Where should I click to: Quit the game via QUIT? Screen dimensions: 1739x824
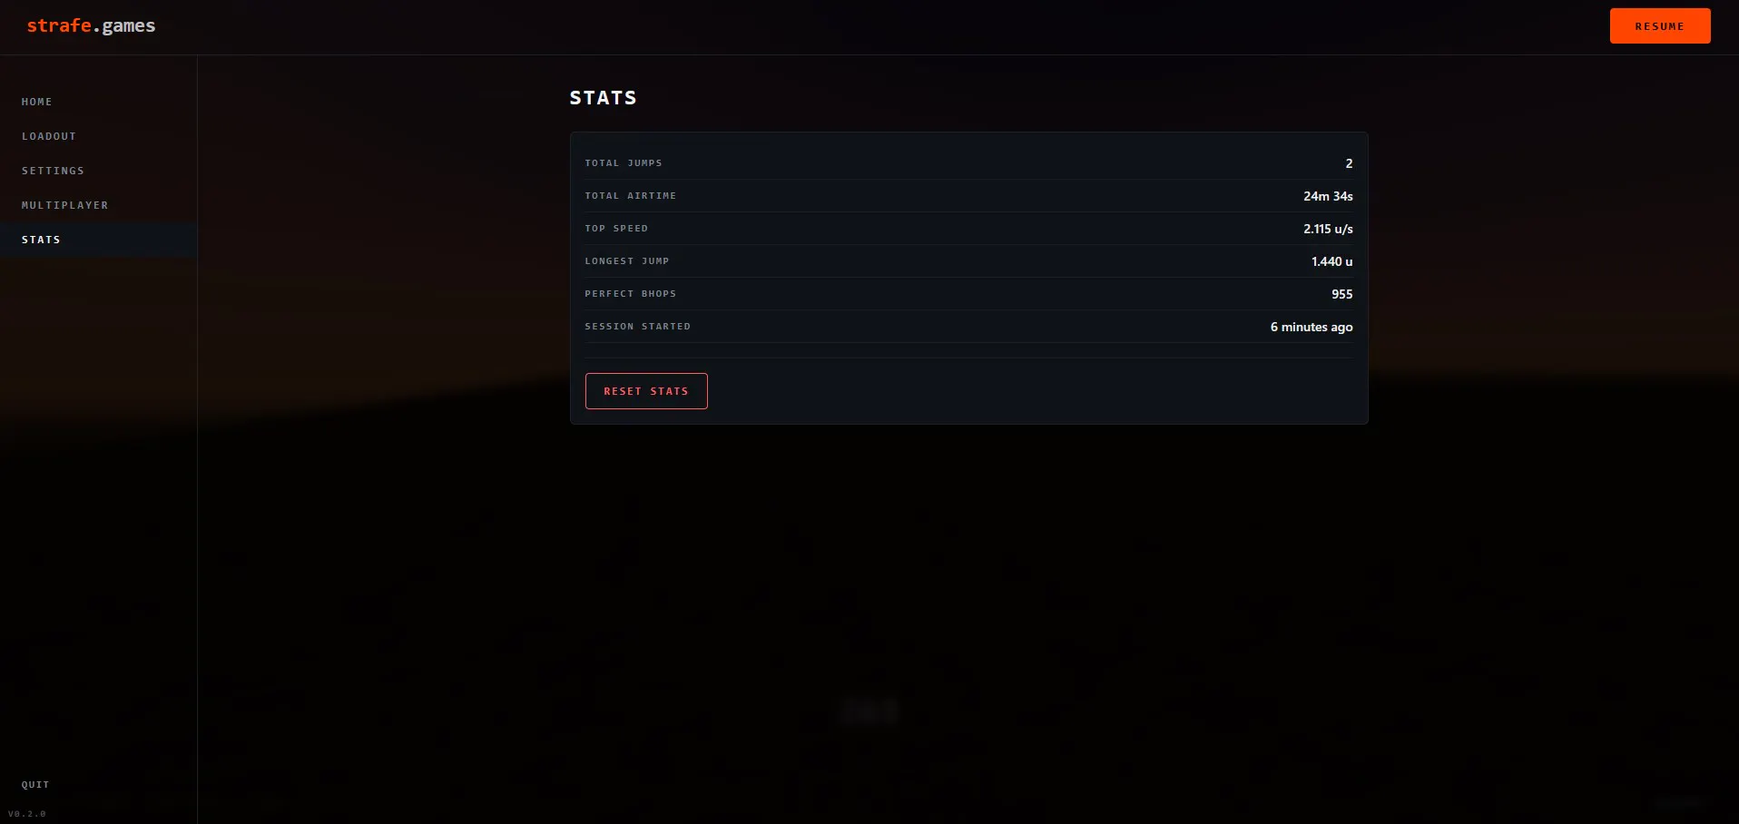pos(35,785)
